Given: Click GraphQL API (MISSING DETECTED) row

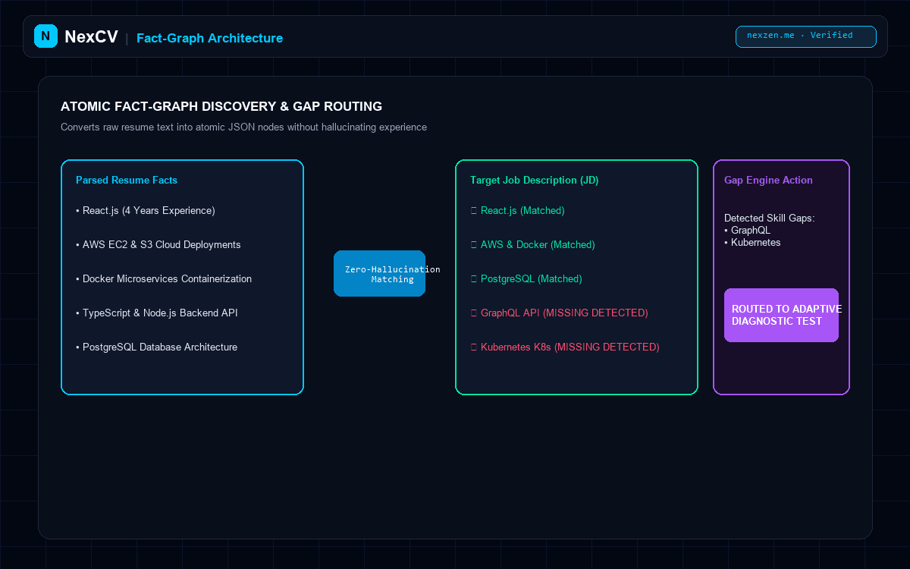Looking at the screenshot, I should click(x=560, y=313).
